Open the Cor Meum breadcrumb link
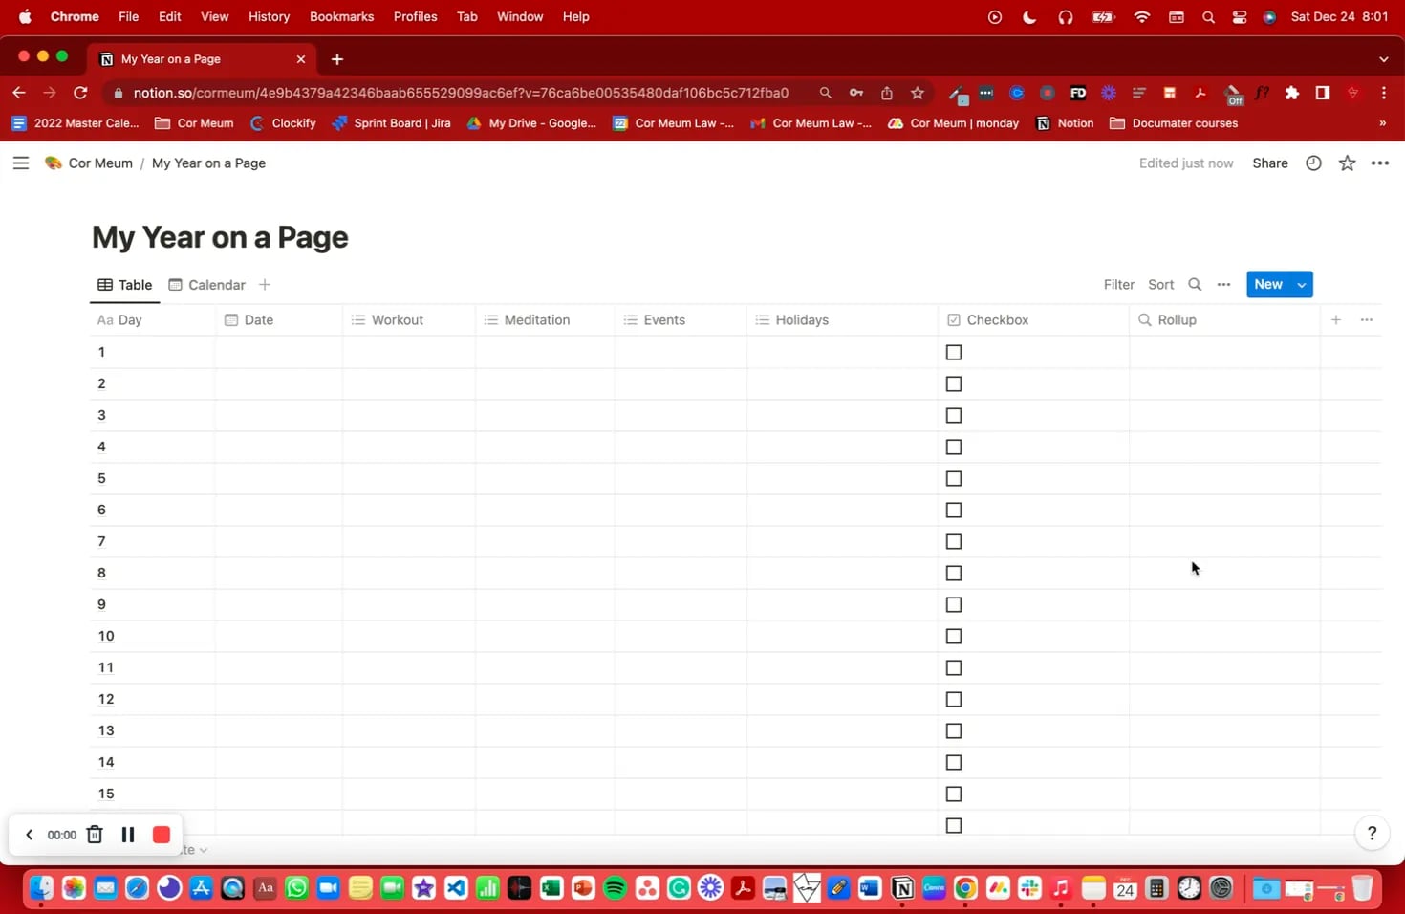1405x914 pixels. click(89, 163)
